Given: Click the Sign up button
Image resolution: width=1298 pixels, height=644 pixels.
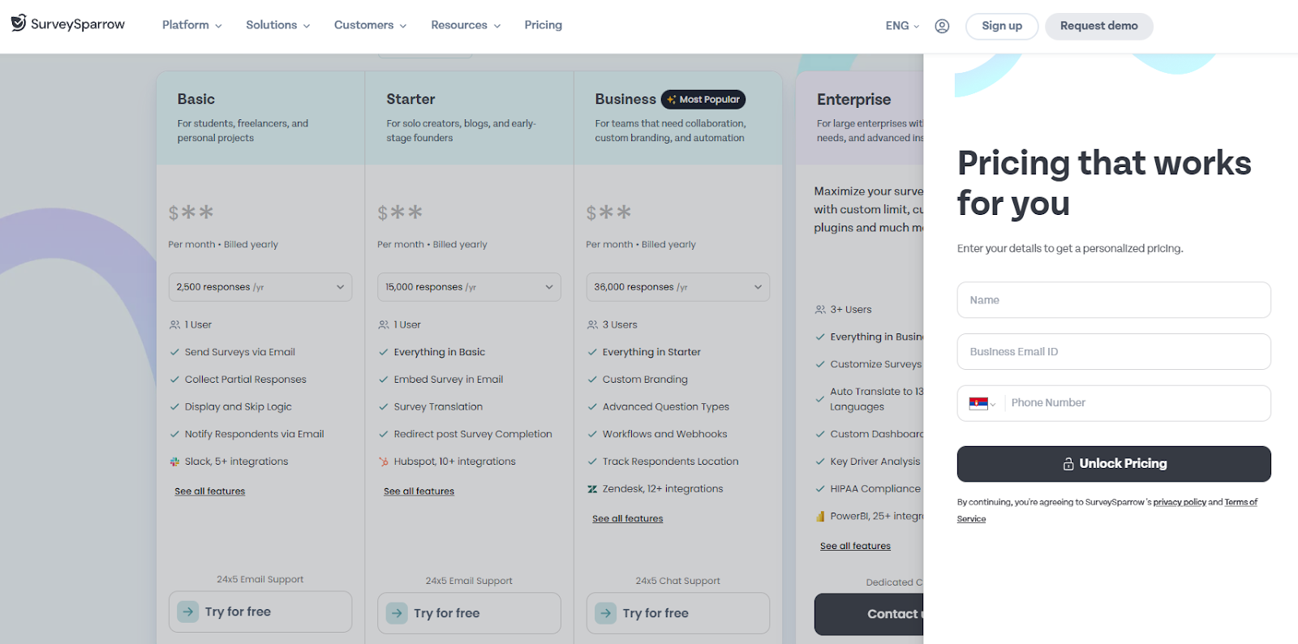Looking at the screenshot, I should coord(1002,26).
